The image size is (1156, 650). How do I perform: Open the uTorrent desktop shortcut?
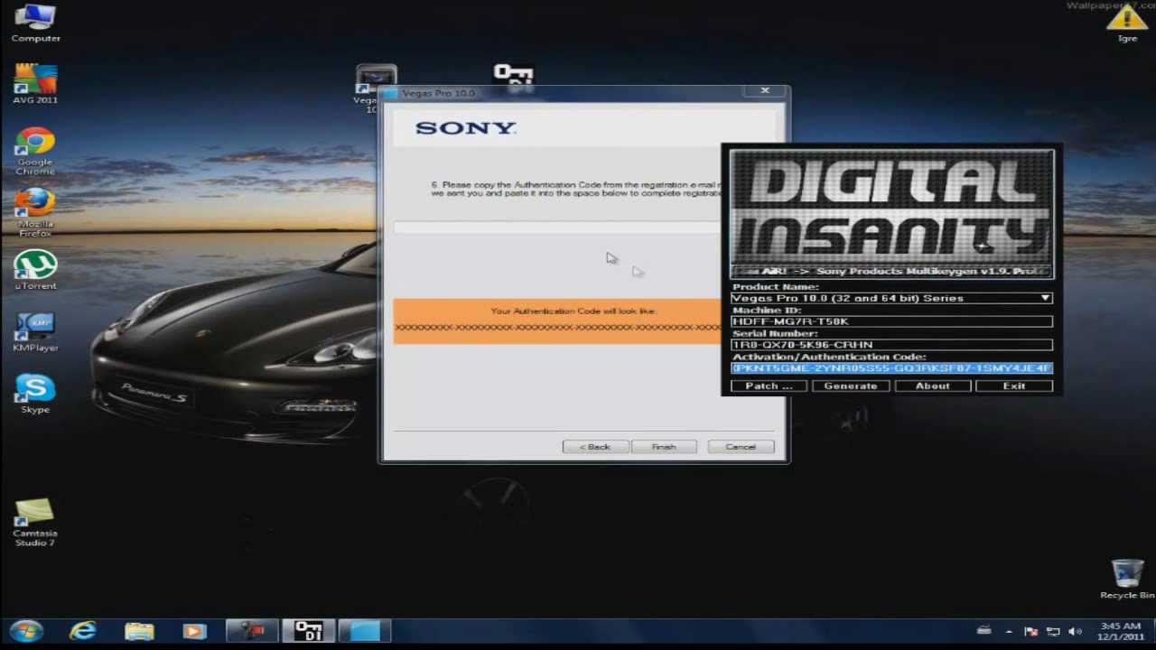(35, 270)
